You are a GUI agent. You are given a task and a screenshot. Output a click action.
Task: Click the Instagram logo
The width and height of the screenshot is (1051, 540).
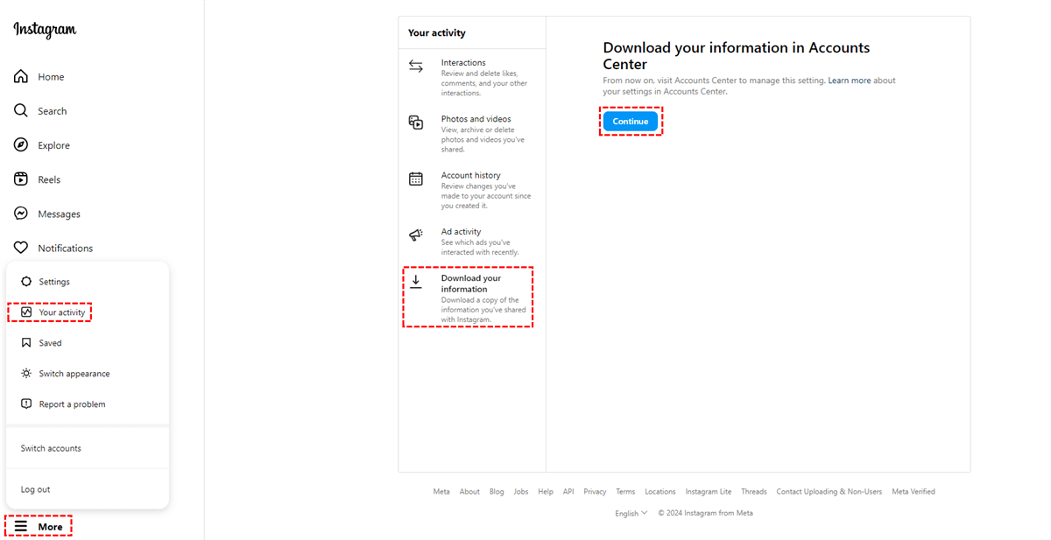(45, 30)
